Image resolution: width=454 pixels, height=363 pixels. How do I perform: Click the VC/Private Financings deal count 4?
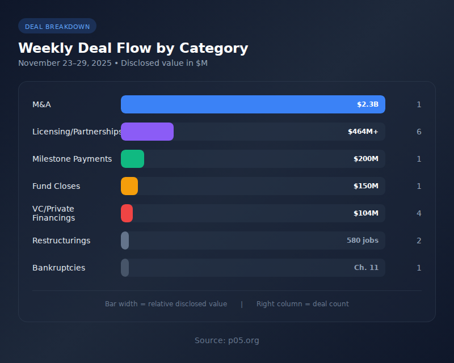(419, 213)
